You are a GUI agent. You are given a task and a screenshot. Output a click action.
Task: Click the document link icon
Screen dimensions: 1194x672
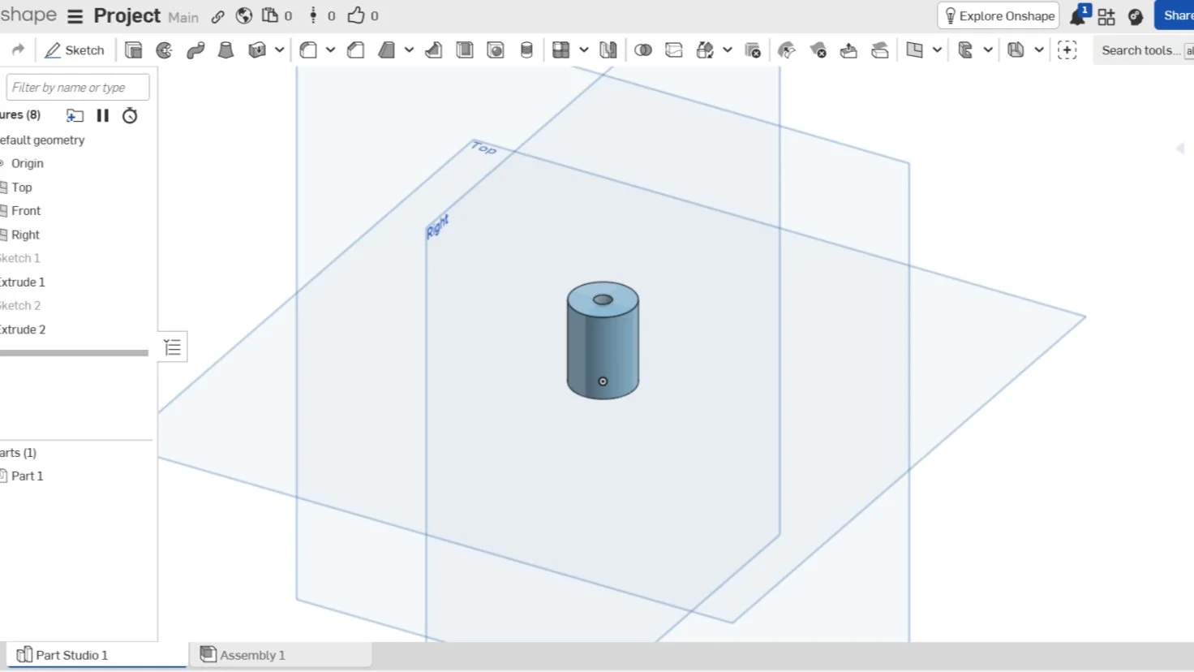pyautogui.click(x=218, y=16)
